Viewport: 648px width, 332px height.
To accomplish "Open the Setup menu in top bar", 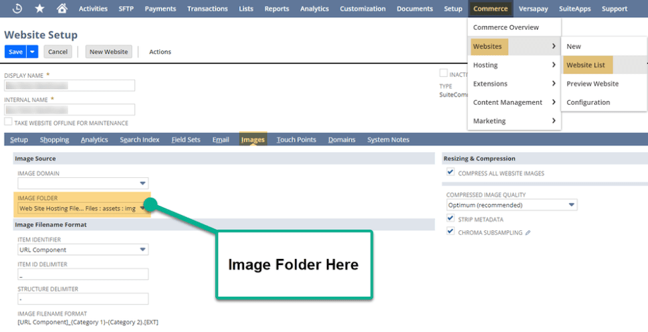I will 453,9.
